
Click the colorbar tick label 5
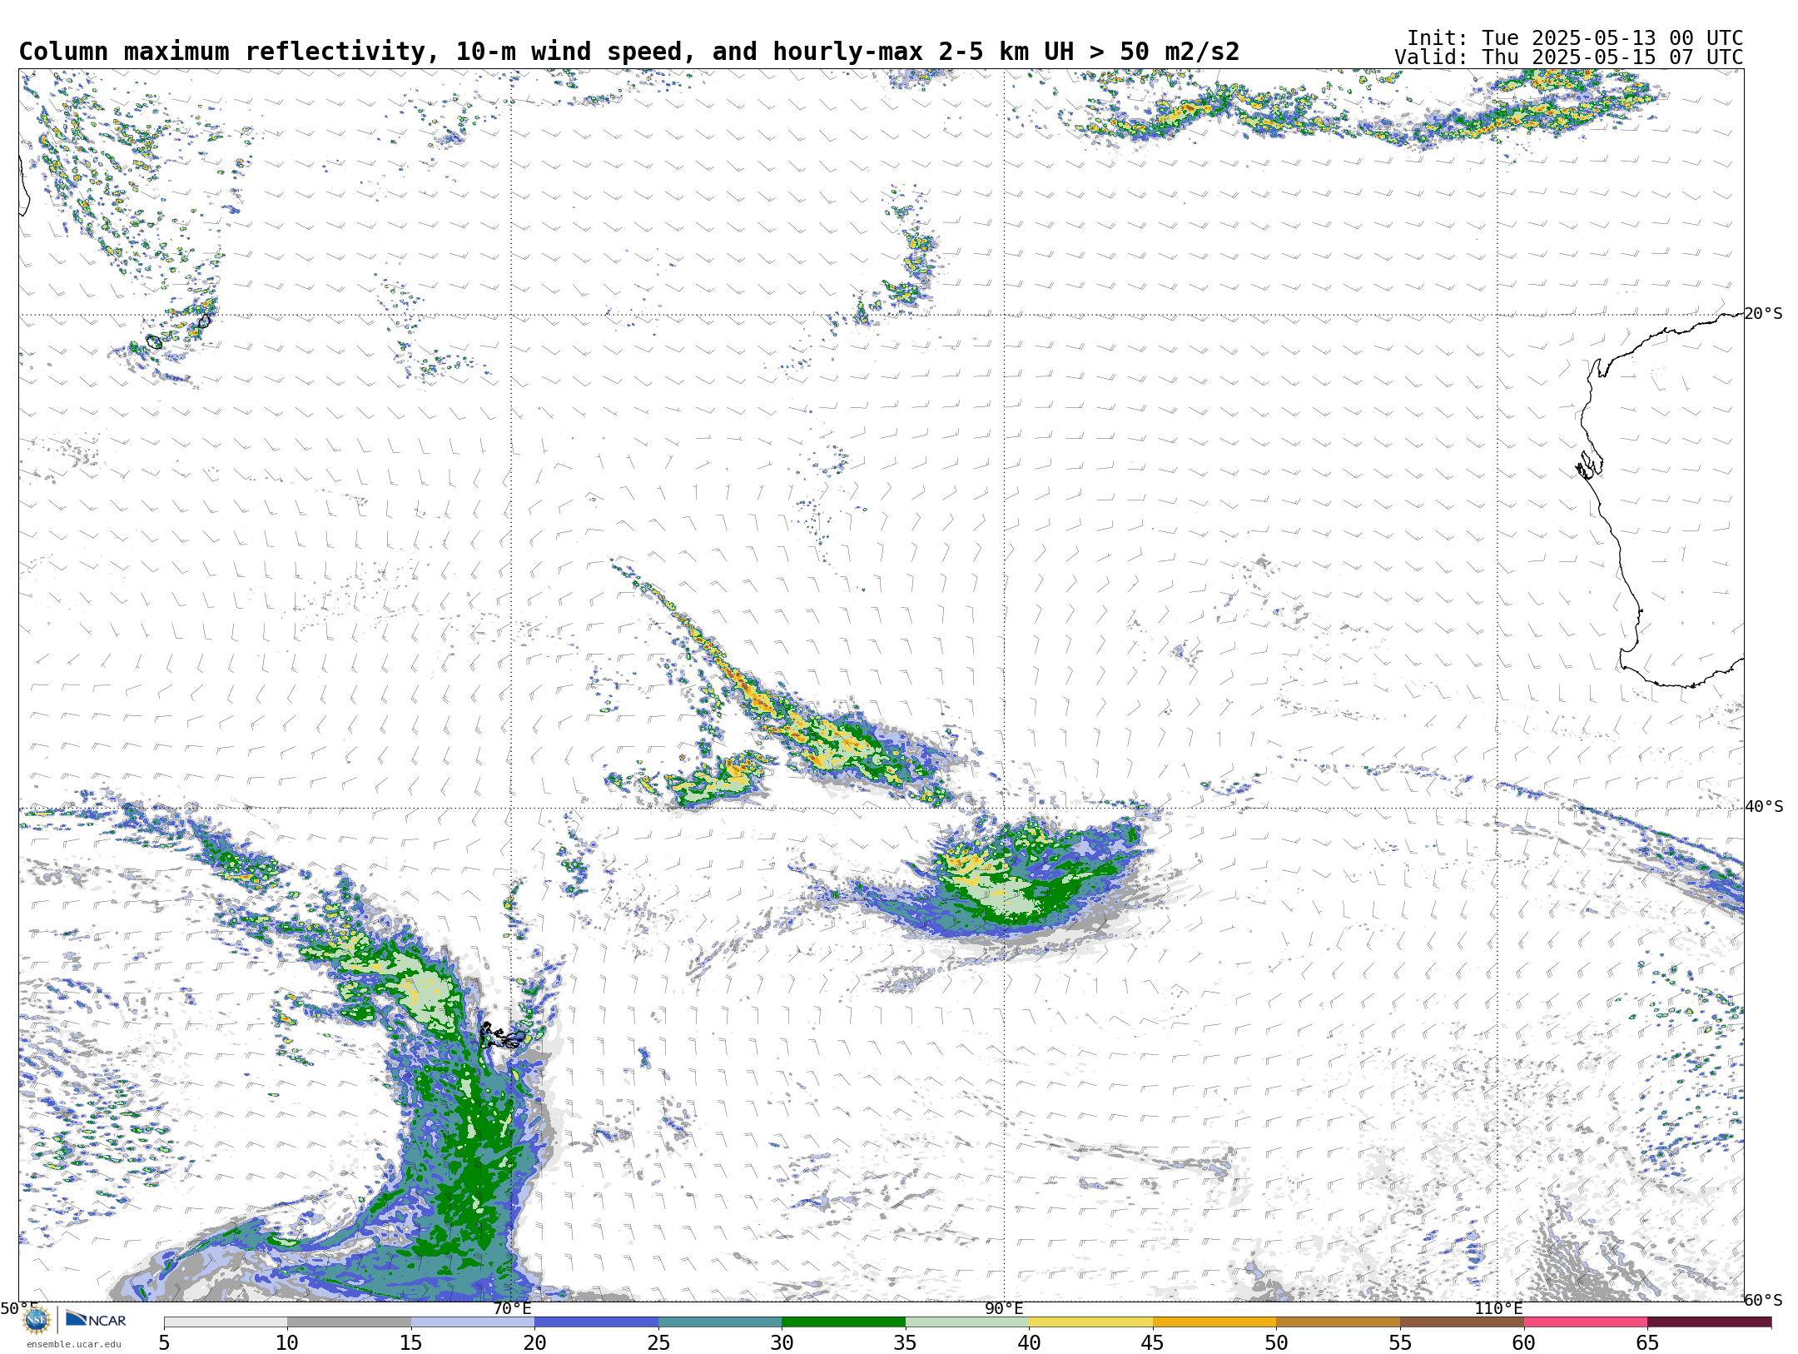click(164, 1343)
